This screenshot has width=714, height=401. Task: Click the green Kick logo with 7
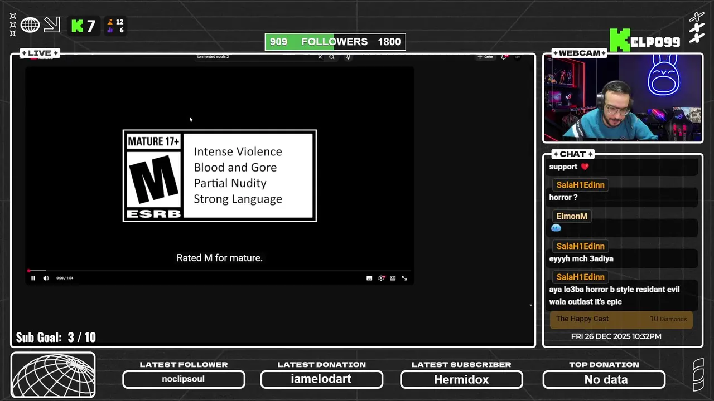tap(83, 26)
